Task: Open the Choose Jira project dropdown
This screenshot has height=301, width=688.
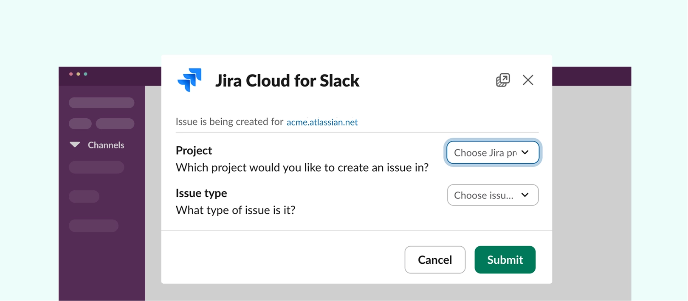Action: (493, 152)
